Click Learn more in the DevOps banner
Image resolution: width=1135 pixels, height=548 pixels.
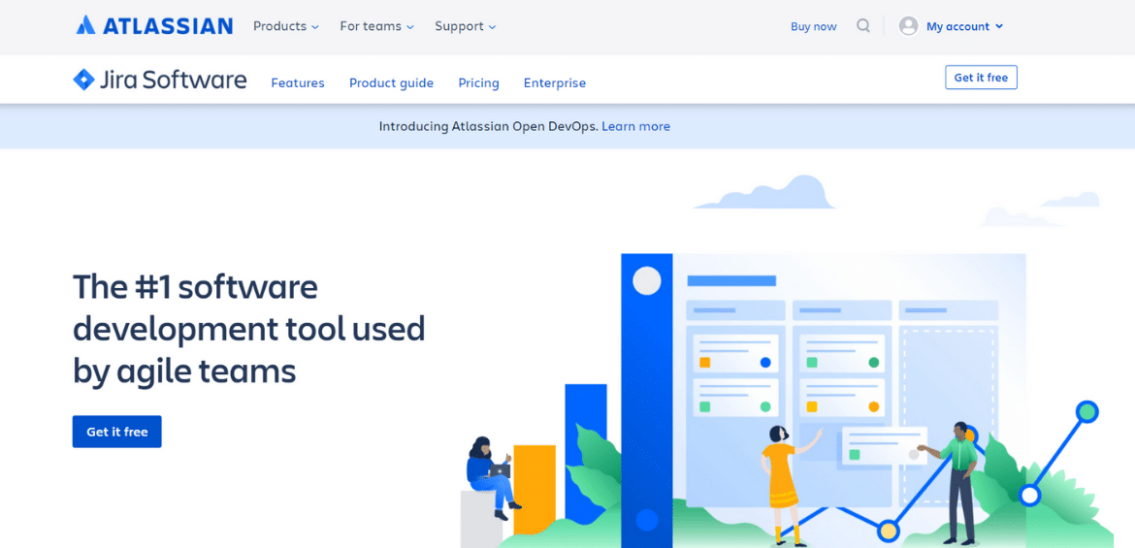click(x=635, y=126)
